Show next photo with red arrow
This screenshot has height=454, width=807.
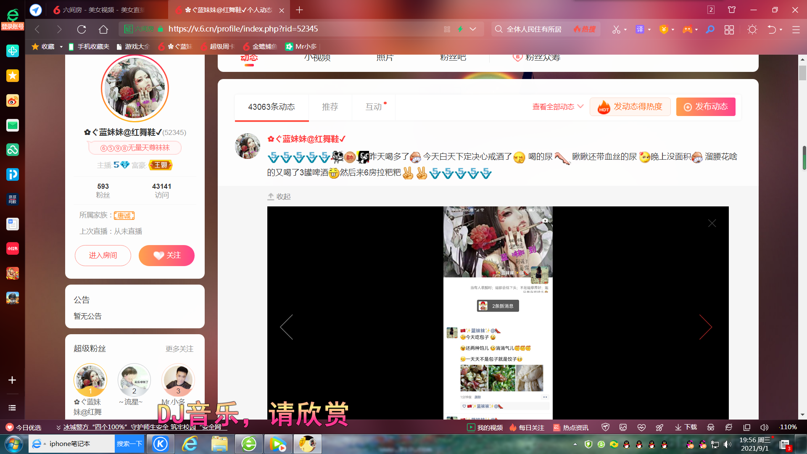click(x=705, y=327)
